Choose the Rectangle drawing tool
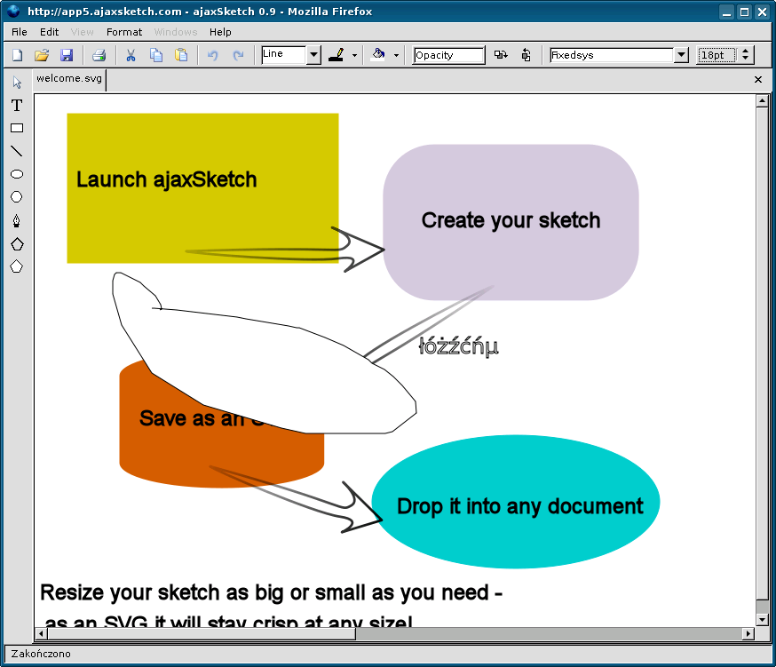776x667 pixels. click(x=17, y=128)
